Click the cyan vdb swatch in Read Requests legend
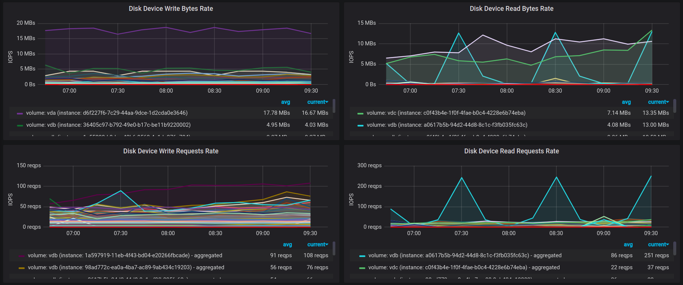Image resolution: width=683 pixels, height=285 pixels. (362, 256)
